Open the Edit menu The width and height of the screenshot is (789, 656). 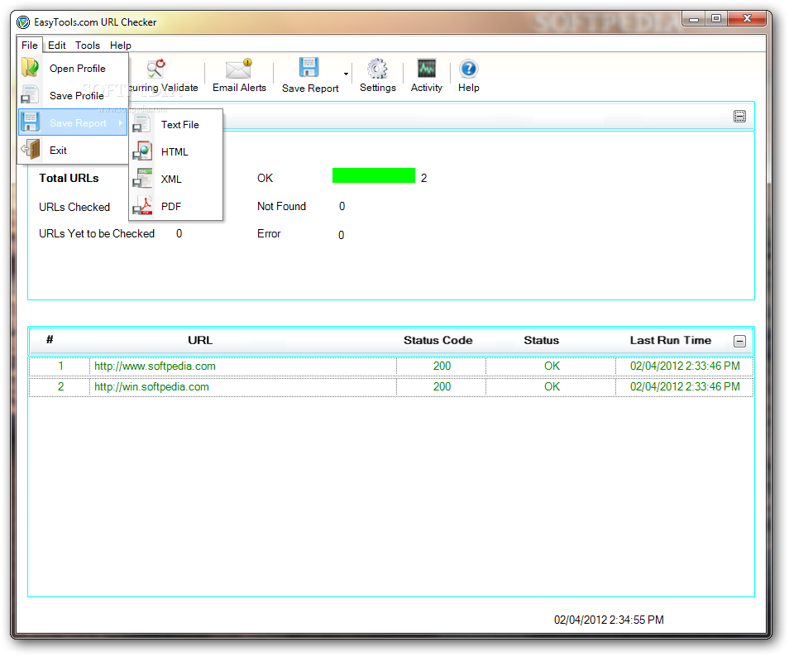pyautogui.click(x=57, y=45)
